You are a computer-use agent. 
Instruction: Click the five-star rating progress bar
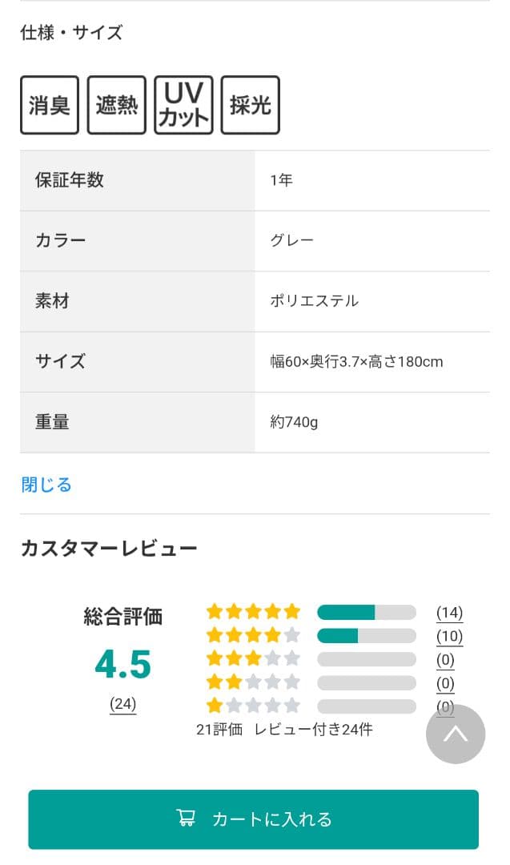click(x=367, y=611)
